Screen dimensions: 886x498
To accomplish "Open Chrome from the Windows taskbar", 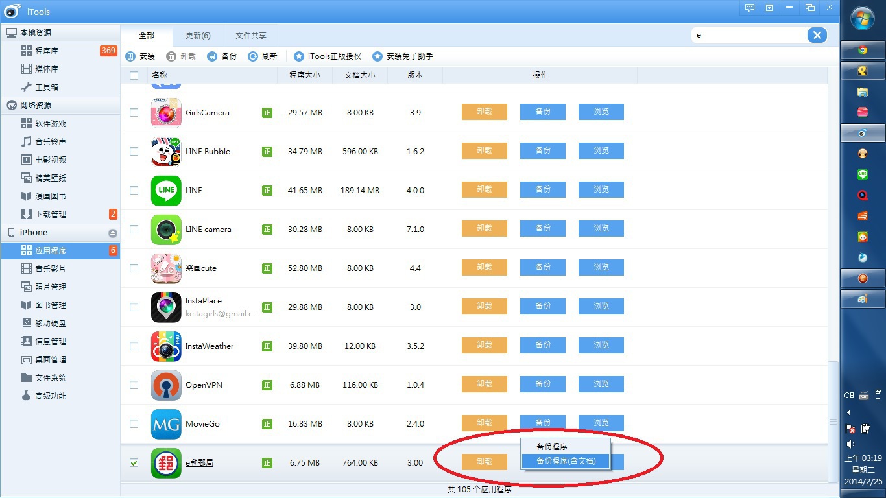I will pyautogui.click(x=863, y=50).
